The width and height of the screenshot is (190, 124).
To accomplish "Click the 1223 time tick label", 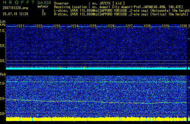I will point(57,26).
